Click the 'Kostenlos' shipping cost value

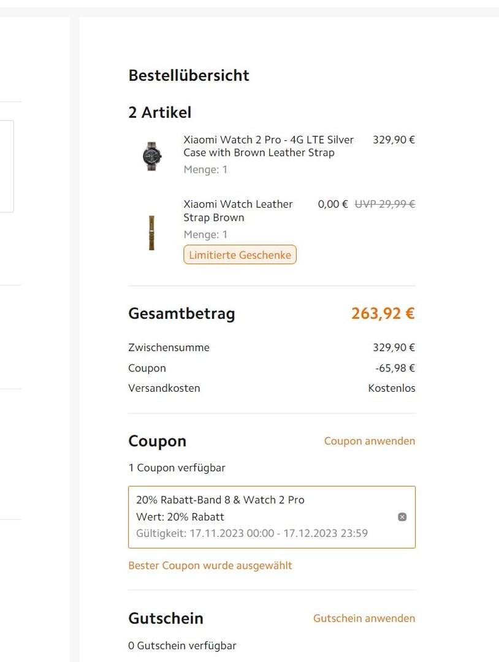391,388
